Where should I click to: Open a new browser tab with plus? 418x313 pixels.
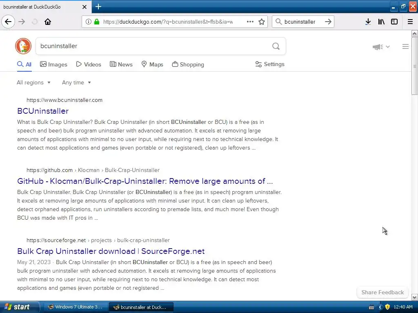click(98, 7)
